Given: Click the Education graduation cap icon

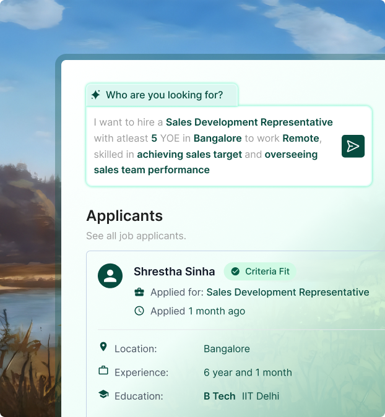Looking at the screenshot, I should 103,395.
